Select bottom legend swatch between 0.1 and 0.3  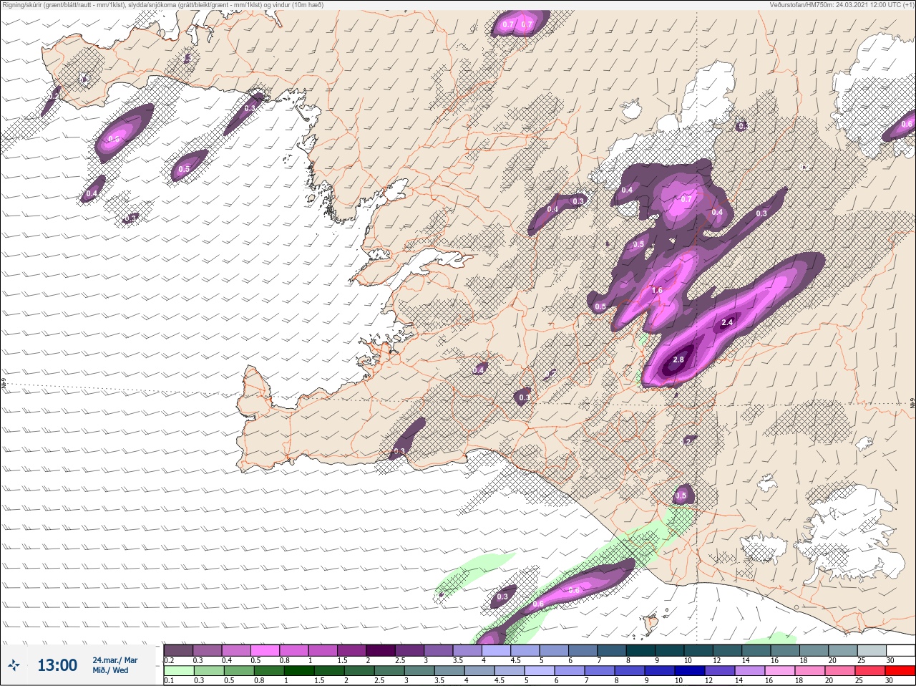[178, 671]
